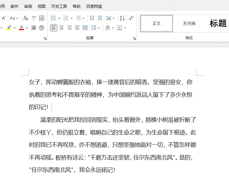Click the text 唱响自己的生命之歌
Screen dimensions: 229x186
click(115, 132)
